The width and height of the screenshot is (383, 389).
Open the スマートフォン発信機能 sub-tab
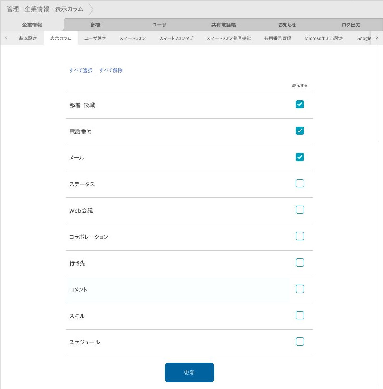click(229, 38)
